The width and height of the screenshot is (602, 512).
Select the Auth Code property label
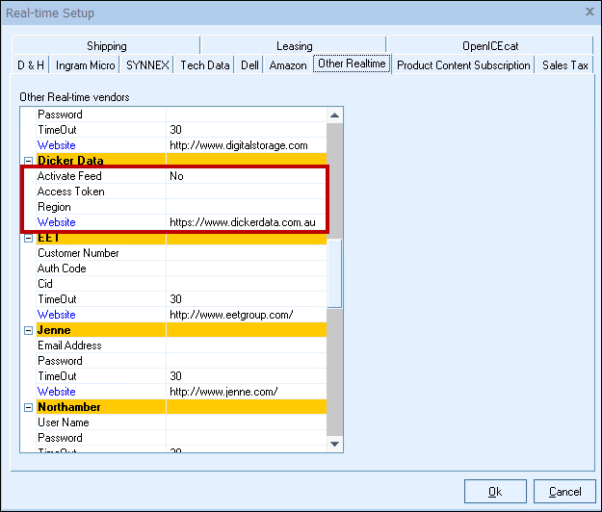62,269
